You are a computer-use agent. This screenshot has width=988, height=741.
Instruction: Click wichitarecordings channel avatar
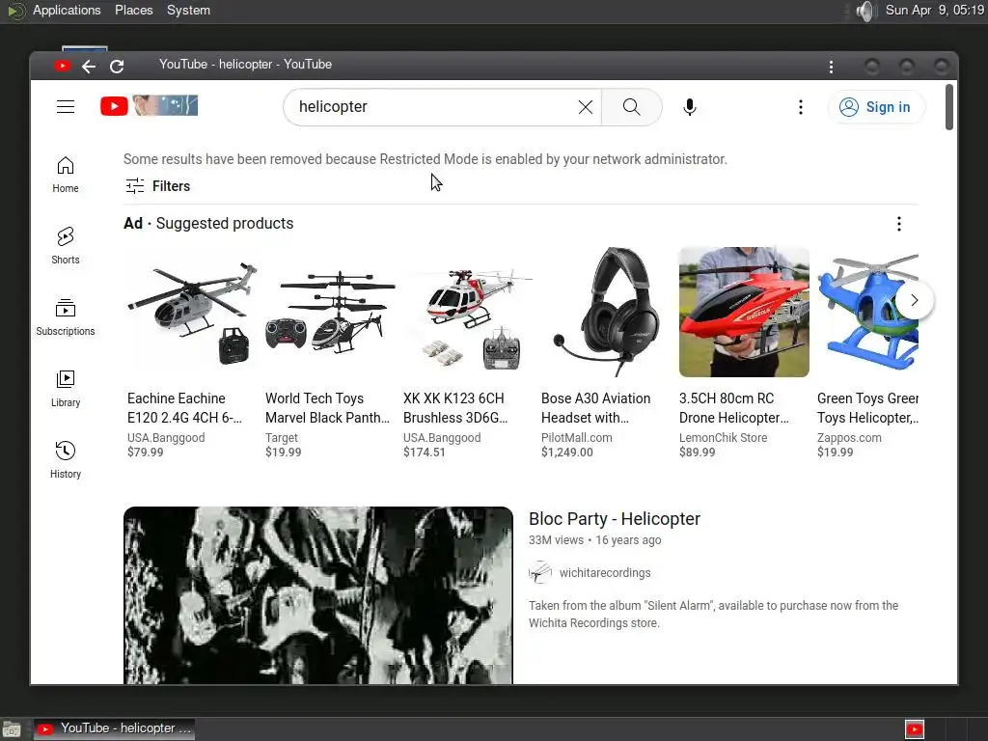540,572
